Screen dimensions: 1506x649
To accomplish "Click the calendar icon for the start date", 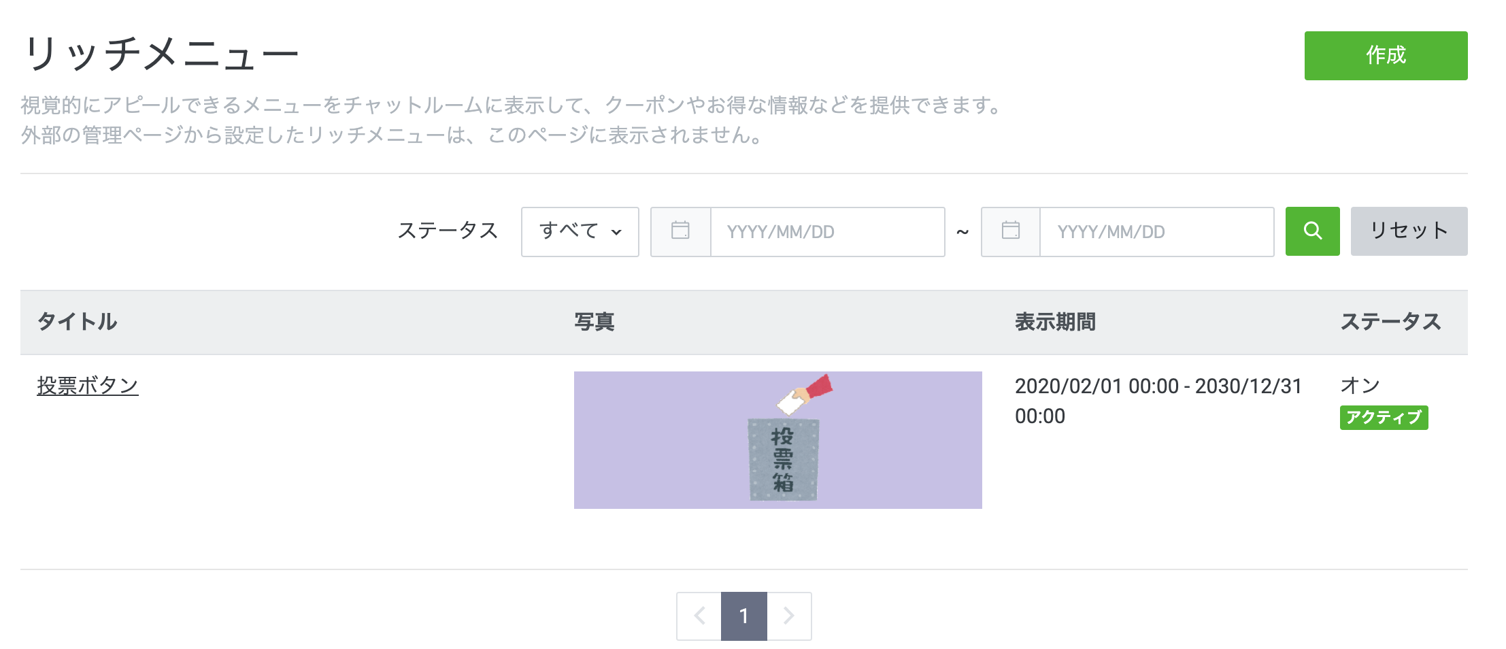I will pos(679,231).
